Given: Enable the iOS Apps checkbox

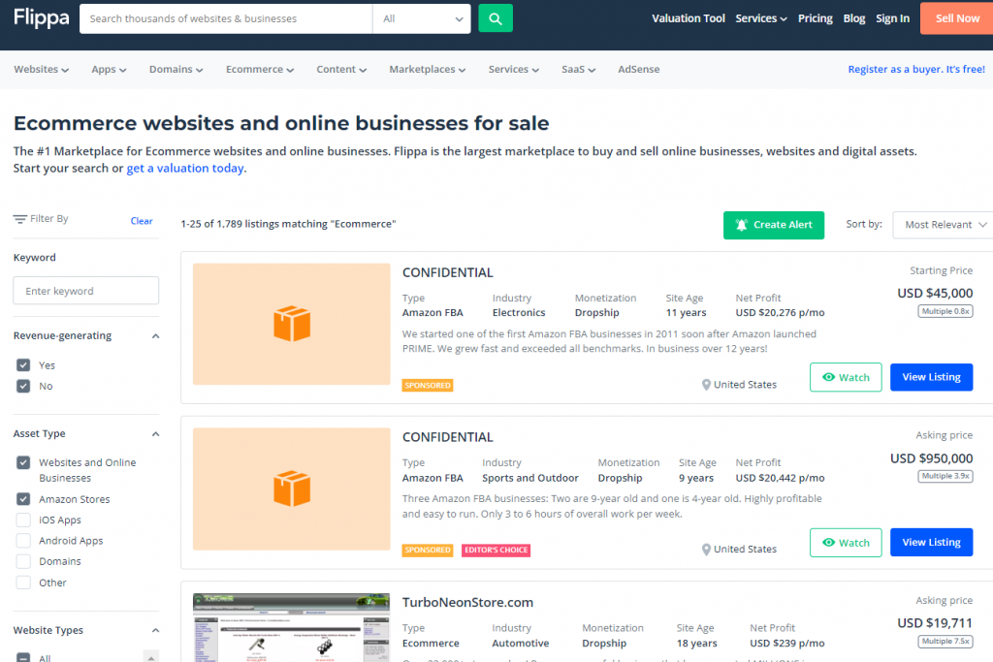Looking at the screenshot, I should coord(23,520).
